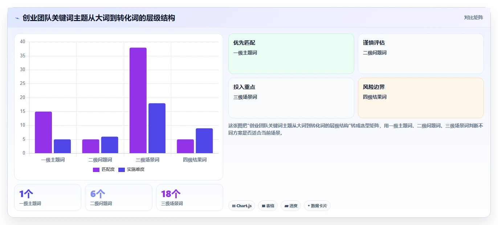Screen dimensions: 498x225
Task: Click the purple 匹配度 legend swatch
Action: click(96, 170)
